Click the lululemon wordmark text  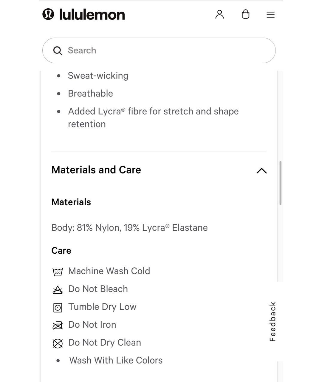[92, 14]
